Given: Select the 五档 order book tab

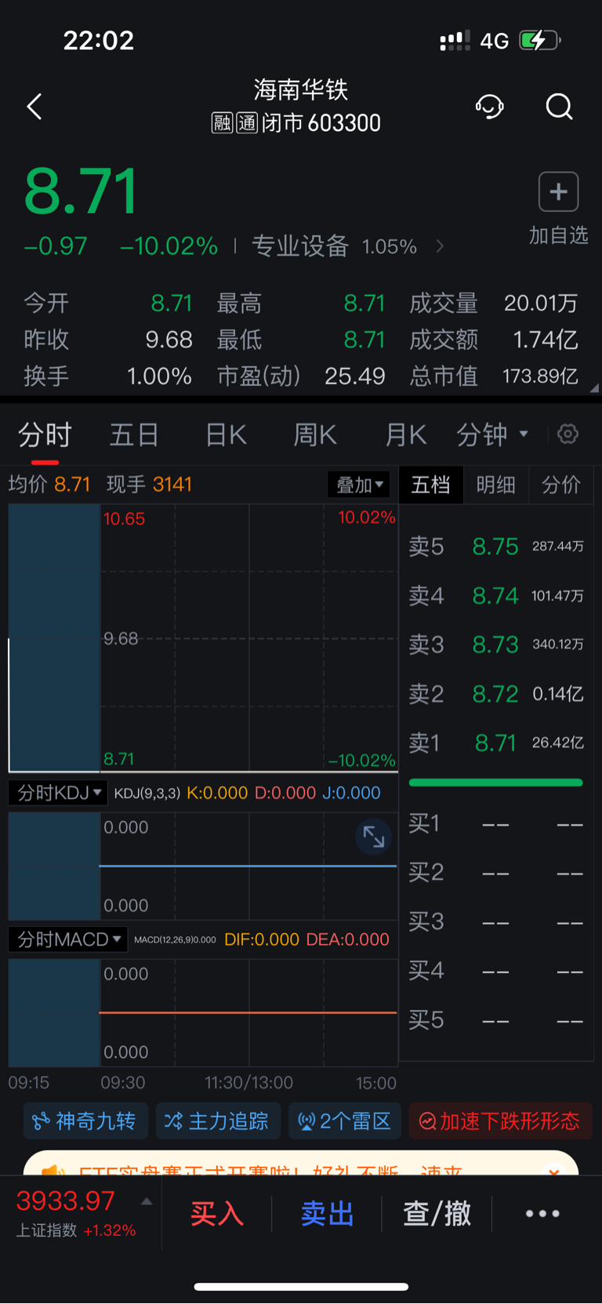Looking at the screenshot, I should [431, 485].
